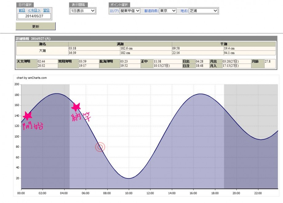Screen dimensions: 283x203
Task: Click the 10:00 x-axis label
Action: tap(129, 193)
